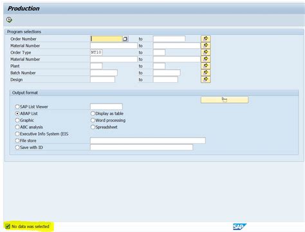Select ABAP List output option
The image size is (305, 232).
pos(17,113)
